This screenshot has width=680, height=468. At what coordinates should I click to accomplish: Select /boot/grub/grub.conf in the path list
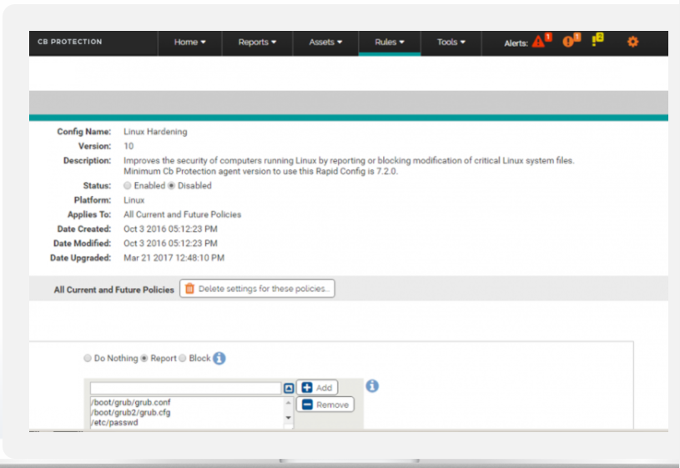(x=131, y=402)
